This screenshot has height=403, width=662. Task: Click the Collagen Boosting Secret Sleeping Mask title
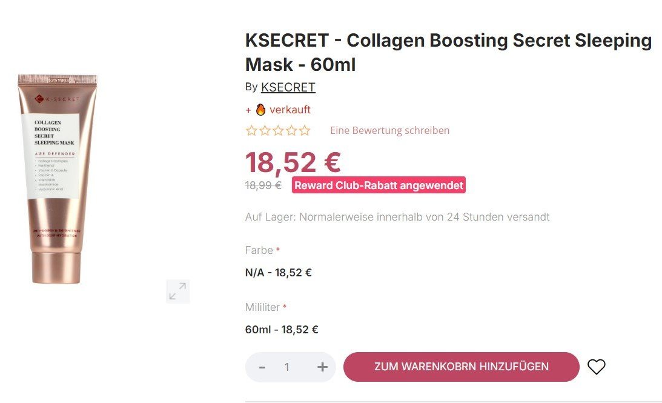tap(448, 52)
